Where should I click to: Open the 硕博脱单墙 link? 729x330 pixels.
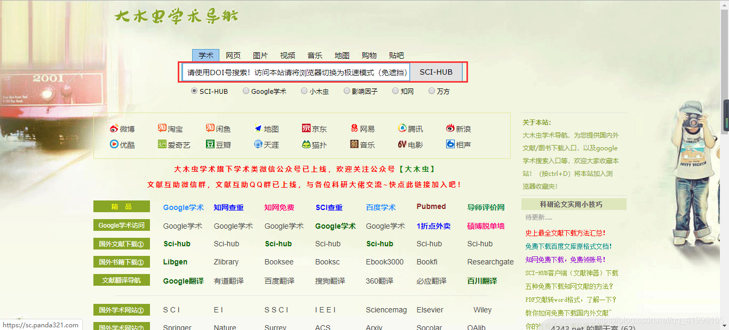tap(486, 226)
